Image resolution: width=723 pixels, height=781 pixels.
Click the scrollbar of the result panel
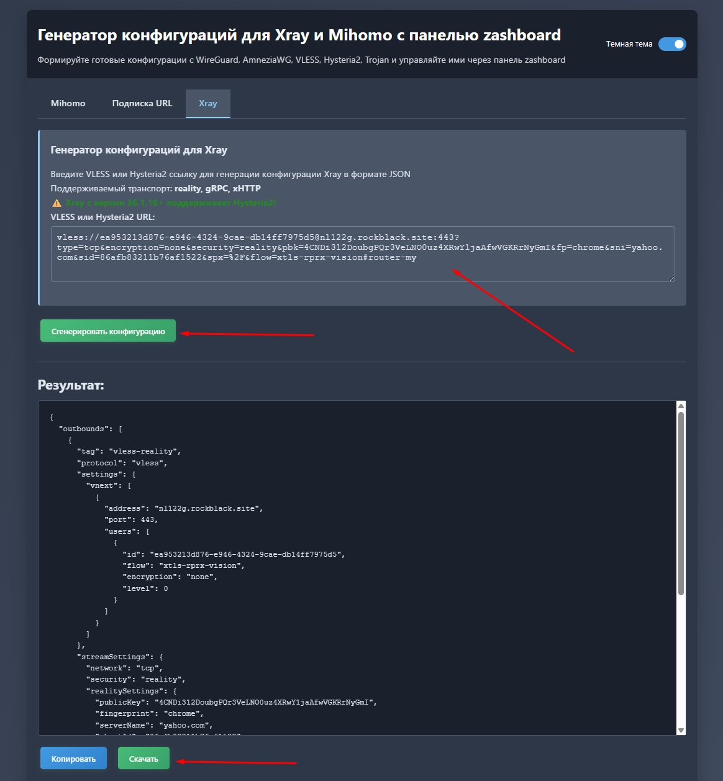[681, 497]
